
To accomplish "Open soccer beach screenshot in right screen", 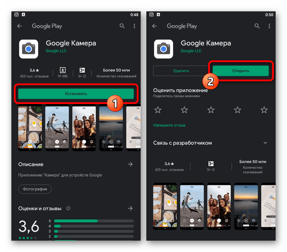I will point(192,206).
